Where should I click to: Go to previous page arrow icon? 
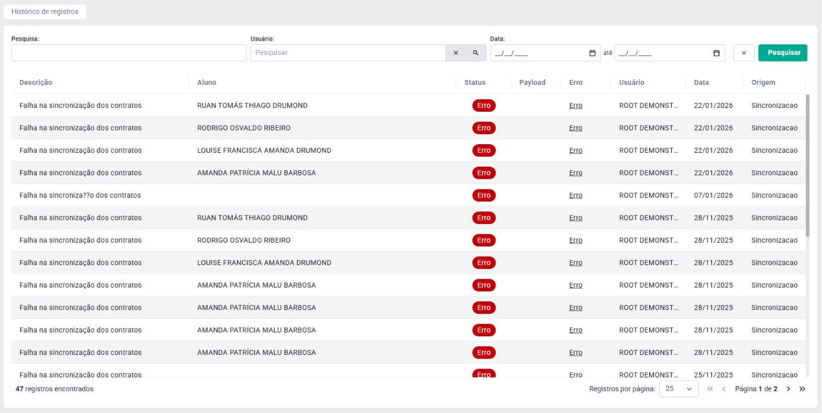[x=724, y=389]
